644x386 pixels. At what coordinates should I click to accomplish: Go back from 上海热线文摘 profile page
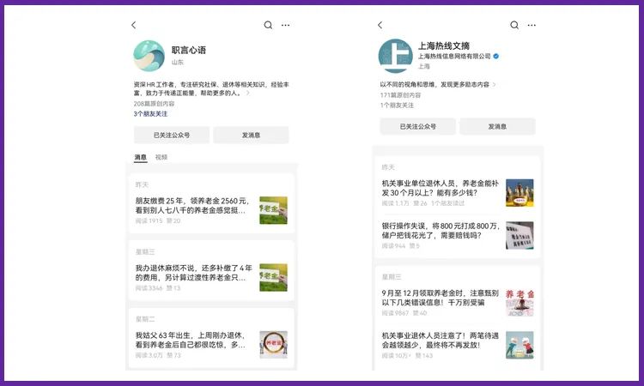click(380, 25)
